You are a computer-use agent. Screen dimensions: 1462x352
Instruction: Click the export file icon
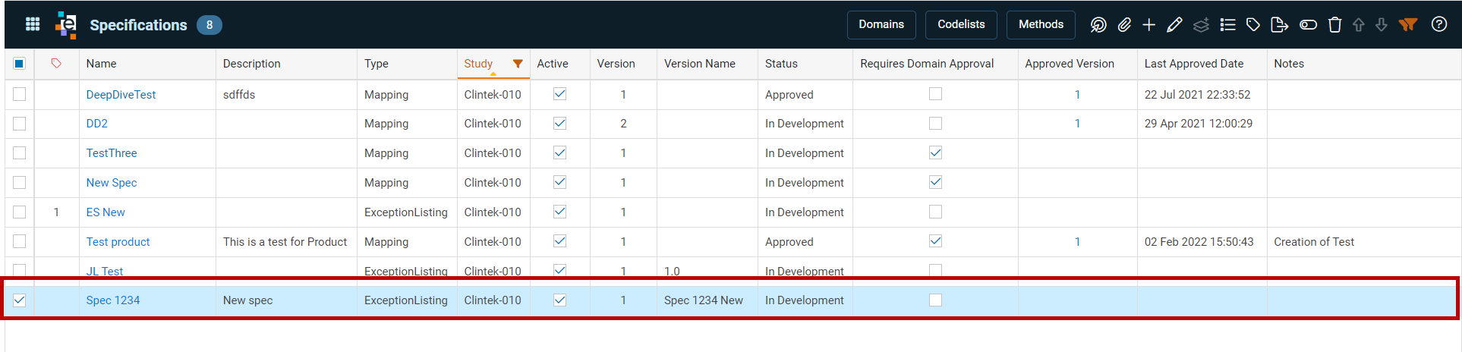tap(1279, 25)
